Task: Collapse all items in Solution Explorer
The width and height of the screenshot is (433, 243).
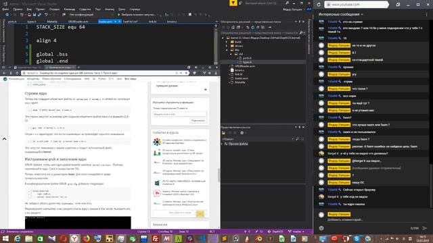Action: tap(258, 27)
